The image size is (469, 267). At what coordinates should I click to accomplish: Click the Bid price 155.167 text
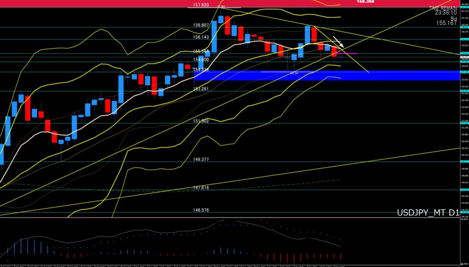click(446, 22)
